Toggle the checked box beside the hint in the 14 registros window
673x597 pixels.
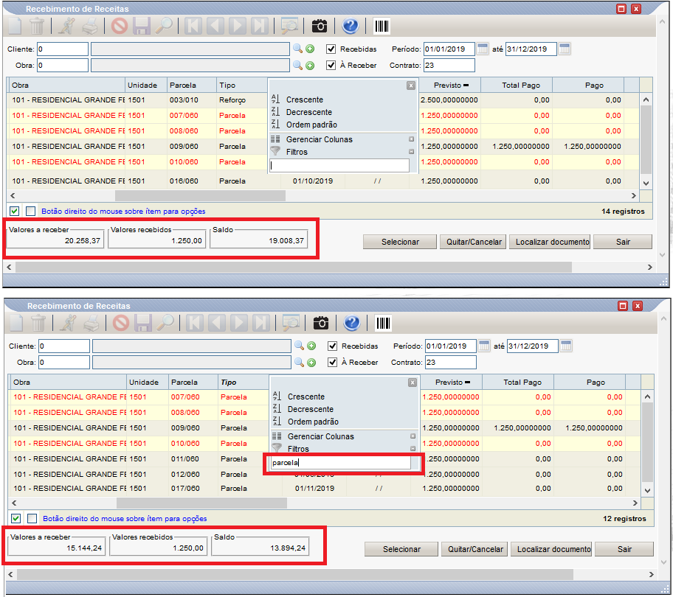pyautogui.click(x=15, y=211)
